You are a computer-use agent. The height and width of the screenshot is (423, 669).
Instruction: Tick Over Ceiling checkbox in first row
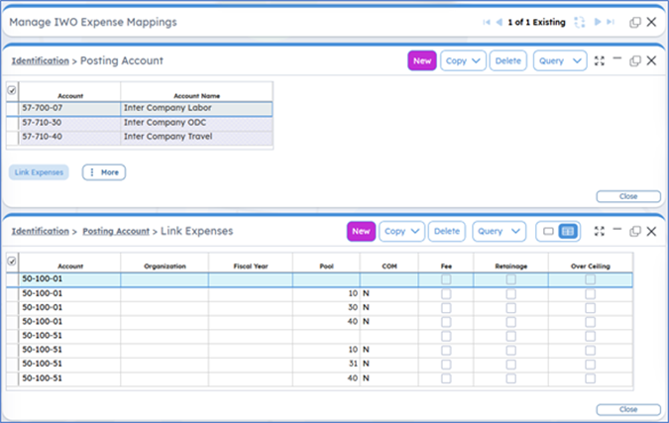click(590, 280)
